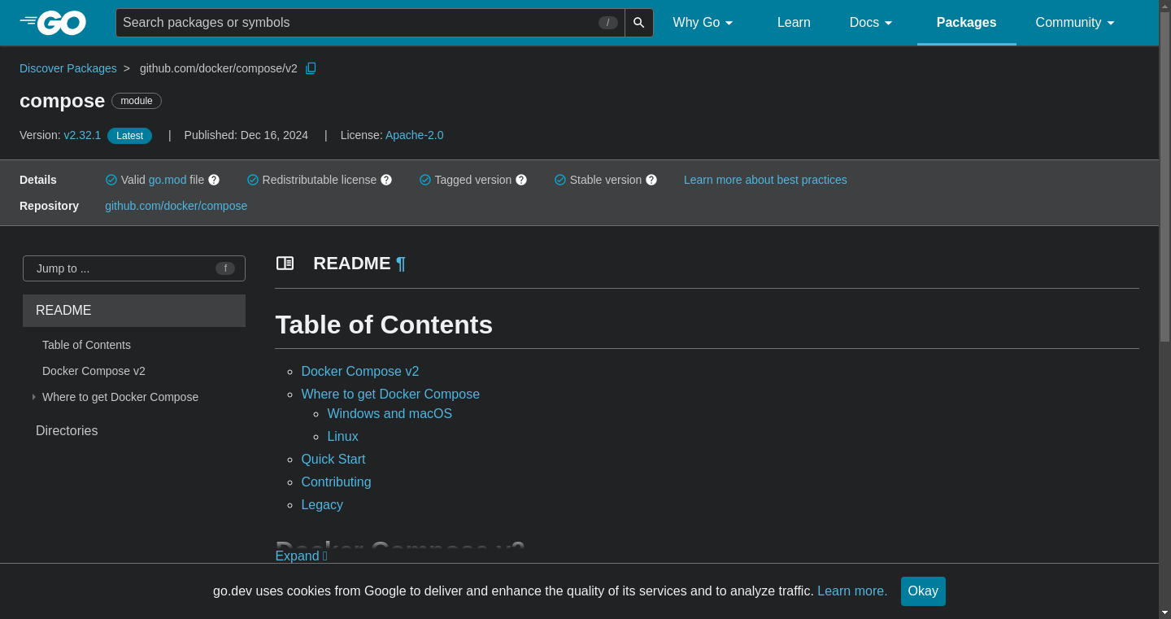Click the help icon next to Tagged version
Screen dimensions: 1171x619
[521, 180]
